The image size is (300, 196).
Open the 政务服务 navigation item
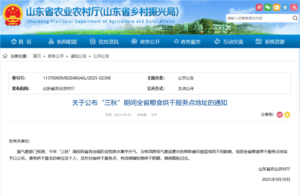click(187, 42)
